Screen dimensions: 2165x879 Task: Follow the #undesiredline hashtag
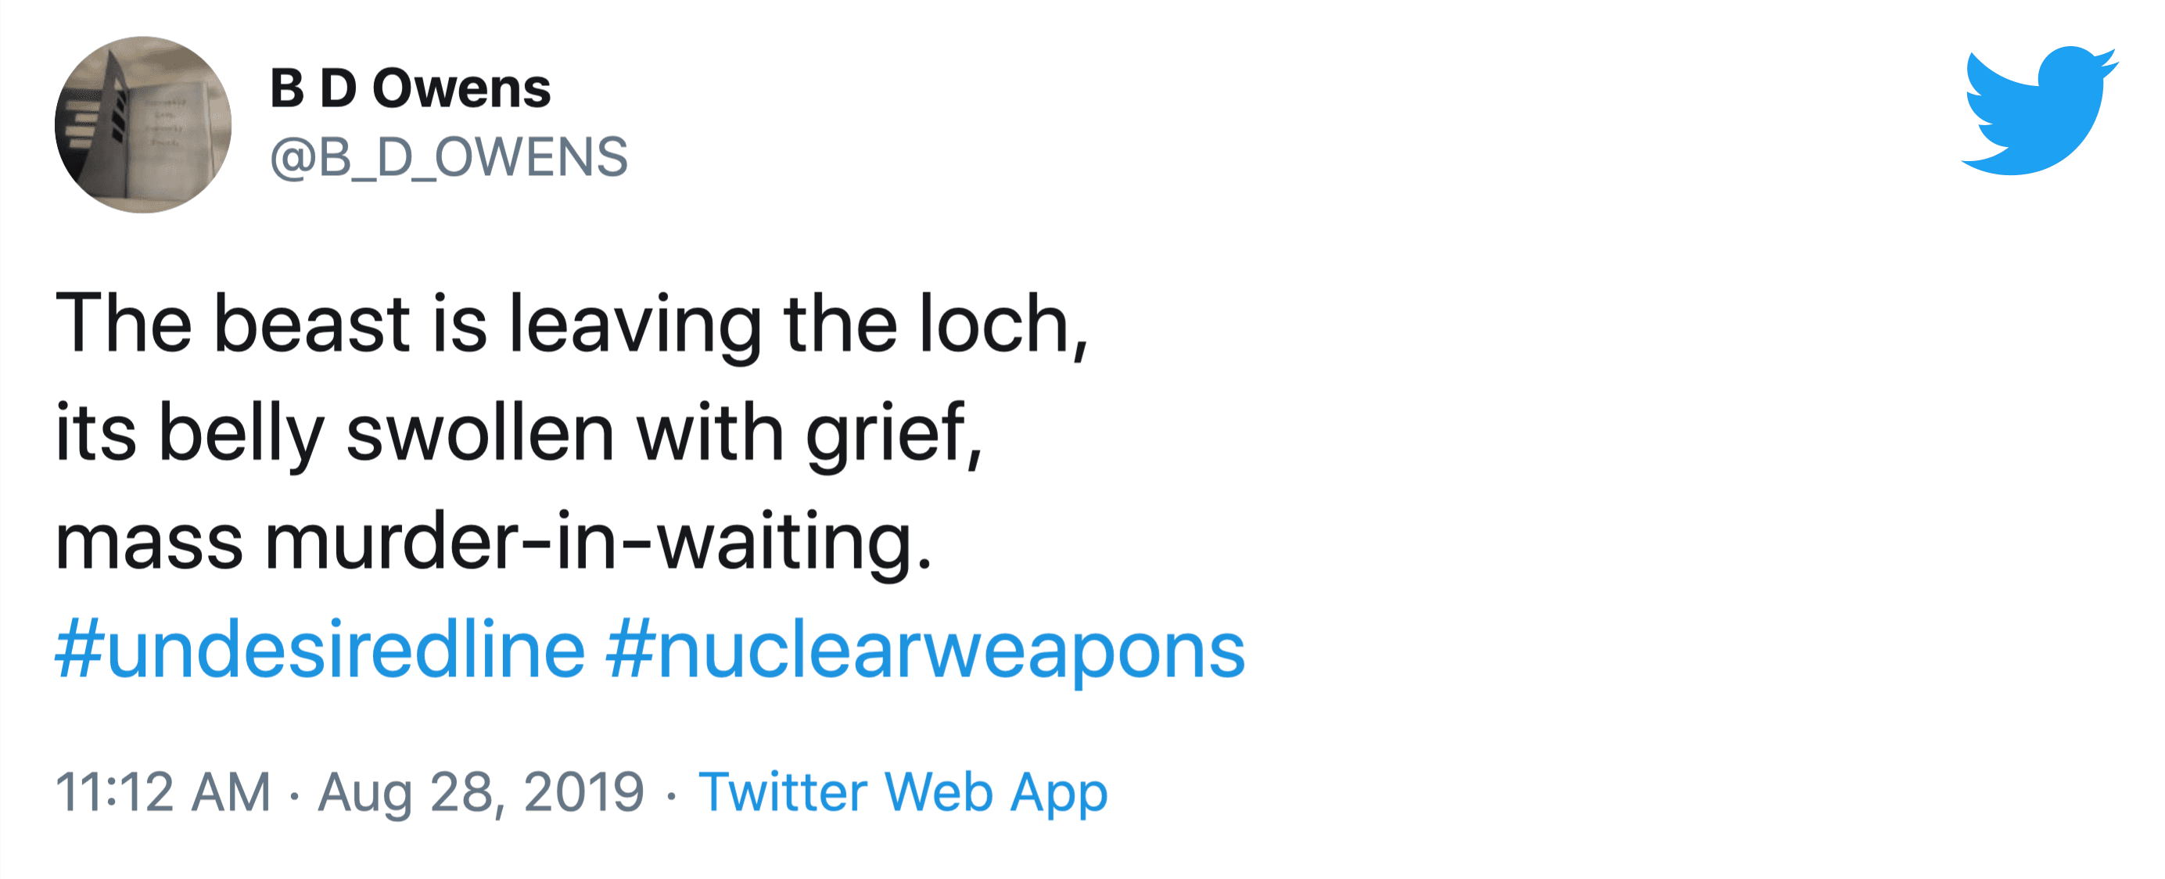pos(320,651)
